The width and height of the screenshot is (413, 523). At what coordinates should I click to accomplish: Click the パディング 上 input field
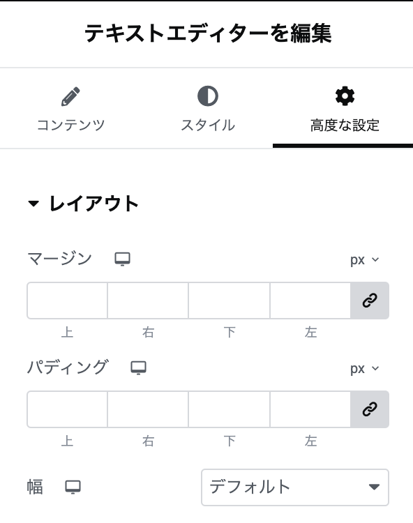pos(67,409)
